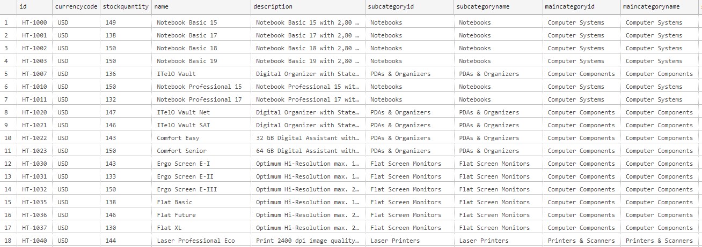Click the HT-1000 id cell
Screen dimensions: 702x247
[x=34, y=22]
